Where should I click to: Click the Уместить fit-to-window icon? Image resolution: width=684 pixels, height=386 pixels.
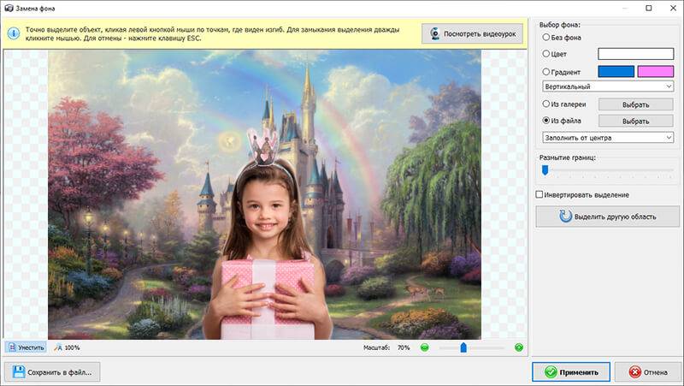[26, 347]
